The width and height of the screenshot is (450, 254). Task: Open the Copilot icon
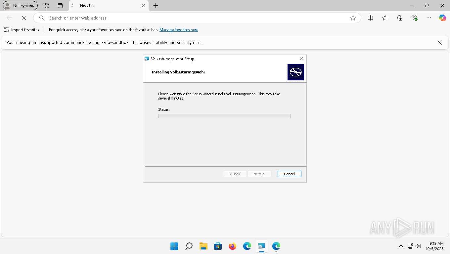click(443, 18)
